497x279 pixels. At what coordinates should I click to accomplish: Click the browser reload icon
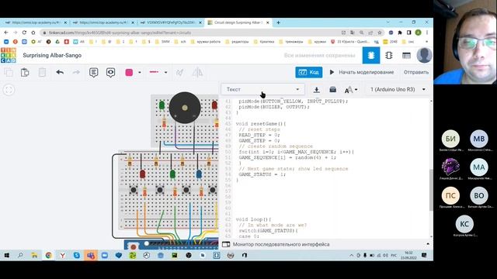pyautogui.click(x=24, y=33)
